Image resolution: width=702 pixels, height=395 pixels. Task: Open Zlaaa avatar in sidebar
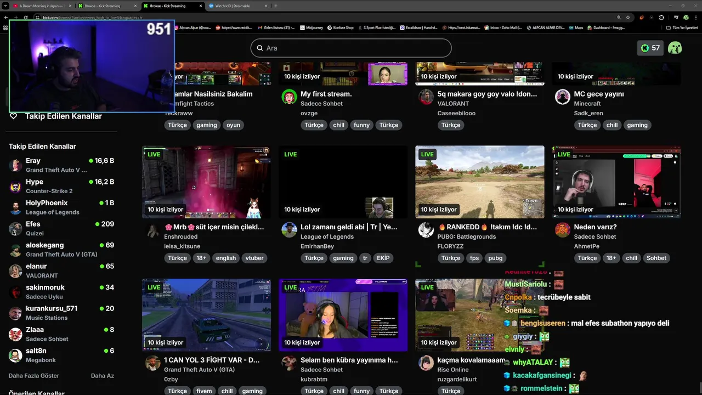[x=16, y=334]
